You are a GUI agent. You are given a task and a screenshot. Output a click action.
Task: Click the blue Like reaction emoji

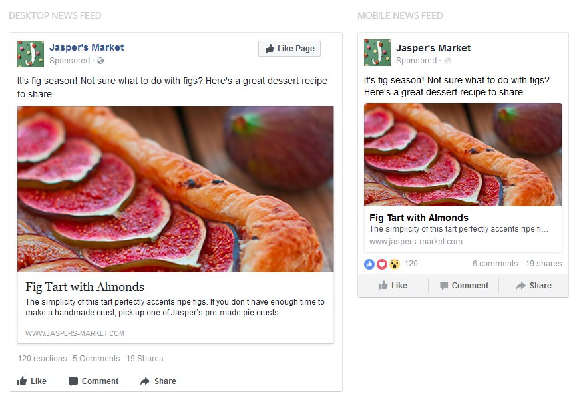tap(369, 264)
